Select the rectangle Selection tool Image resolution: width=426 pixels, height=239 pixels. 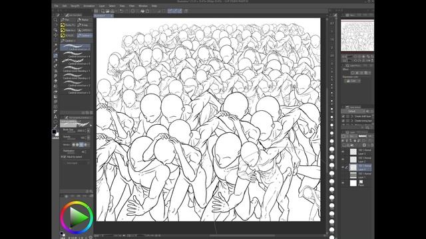(55, 40)
